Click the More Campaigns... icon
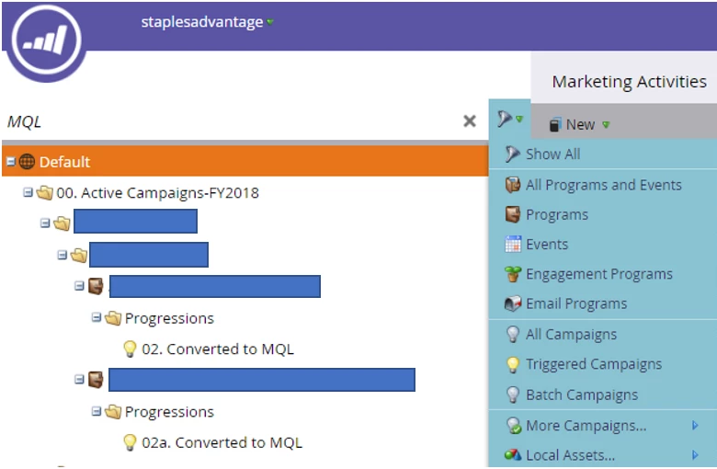The image size is (717, 469). click(x=514, y=426)
